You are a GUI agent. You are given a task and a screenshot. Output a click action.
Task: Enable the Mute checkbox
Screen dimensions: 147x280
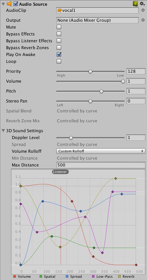(59, 27)
